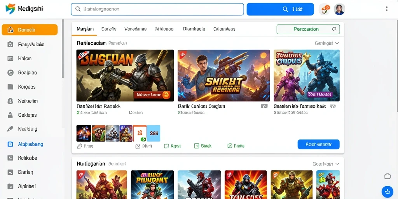Viewport: 398px width, 199px height.
Task: Click the orange coin badge on first banner
Action: (166, 95)
